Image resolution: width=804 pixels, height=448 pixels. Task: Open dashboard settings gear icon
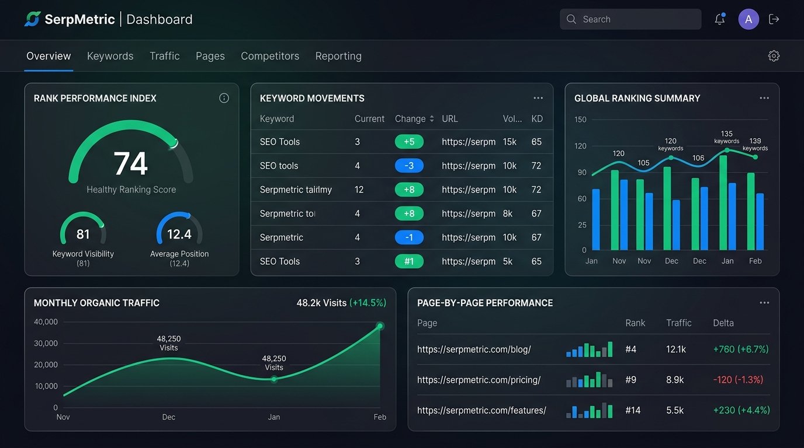tap(774, 56)
